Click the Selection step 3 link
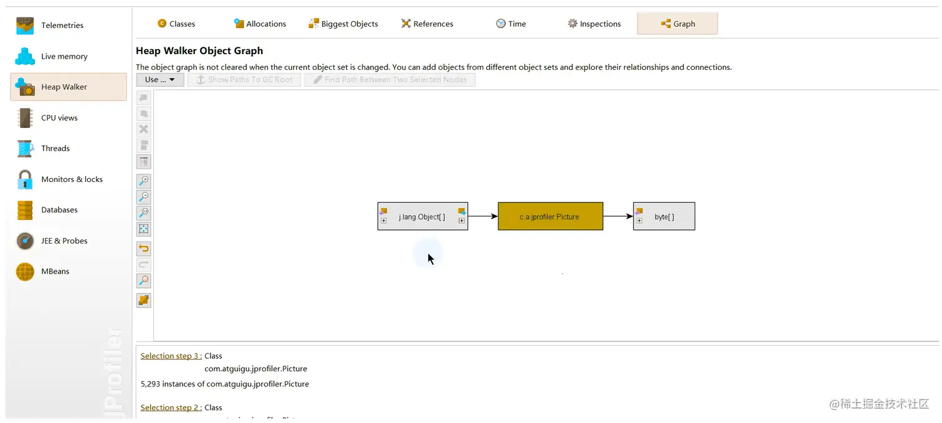Viewport: 942px width, 423px height. point(171,356)
